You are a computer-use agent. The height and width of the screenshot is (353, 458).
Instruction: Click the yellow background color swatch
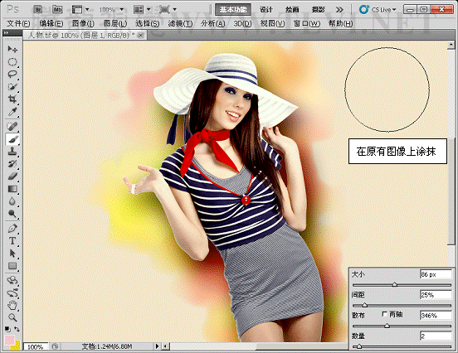(x=17, y=346)
